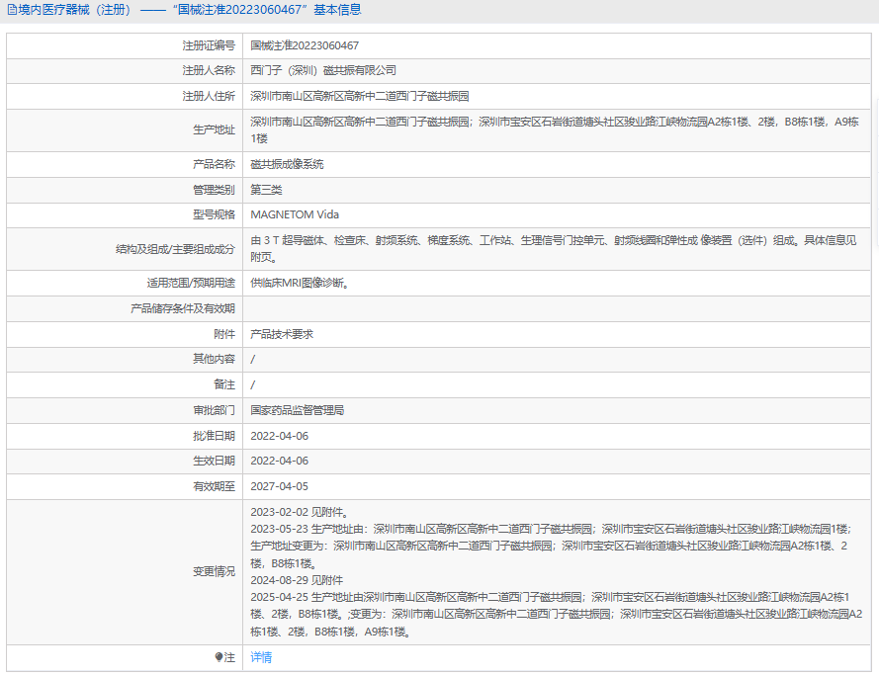Select approval date 2022-04-06 in 批准日期 row

279,436
